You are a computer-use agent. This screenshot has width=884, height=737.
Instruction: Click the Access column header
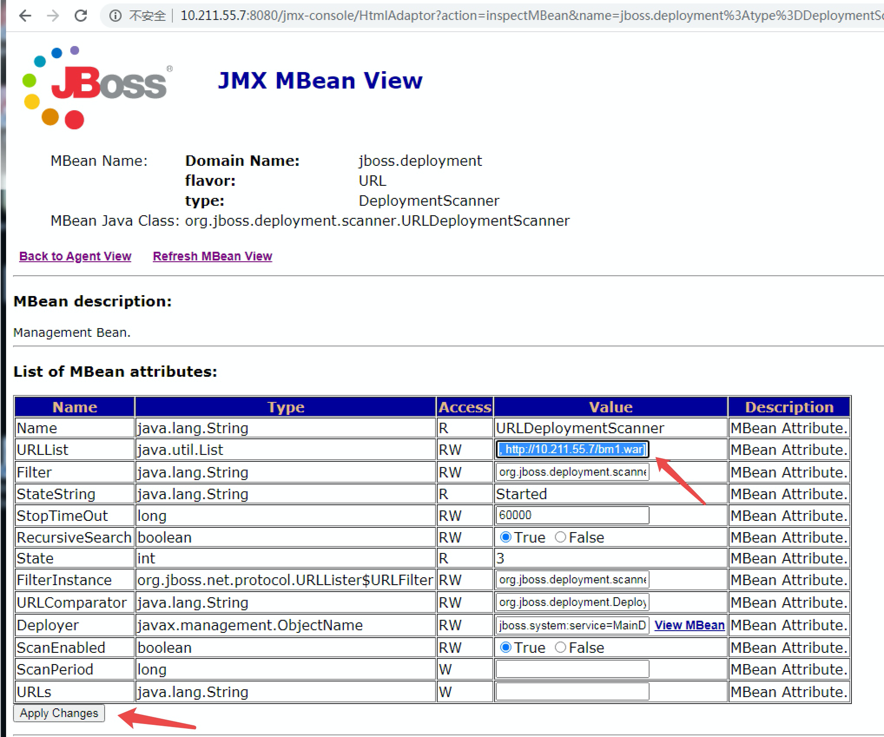(465, 407)
